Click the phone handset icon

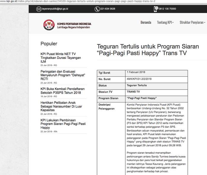pos(97,9)
